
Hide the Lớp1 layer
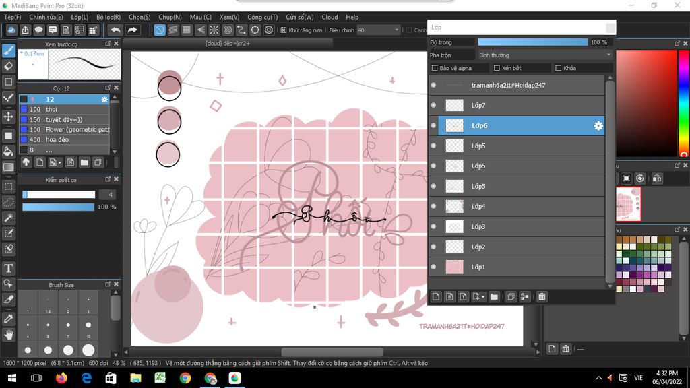coord(433,267)
